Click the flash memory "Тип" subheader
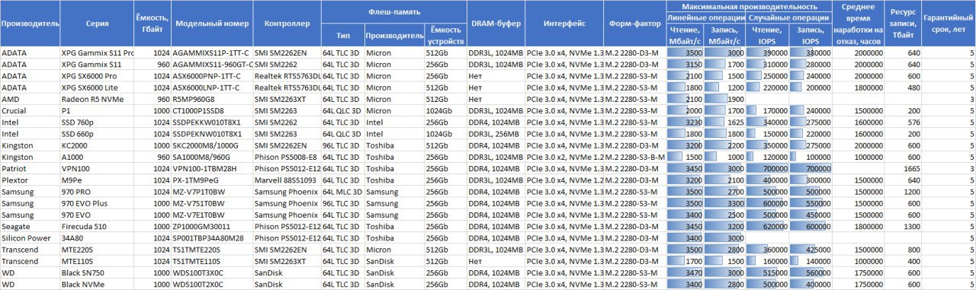Screen dimensions: 976x290 tap(342, 35)
